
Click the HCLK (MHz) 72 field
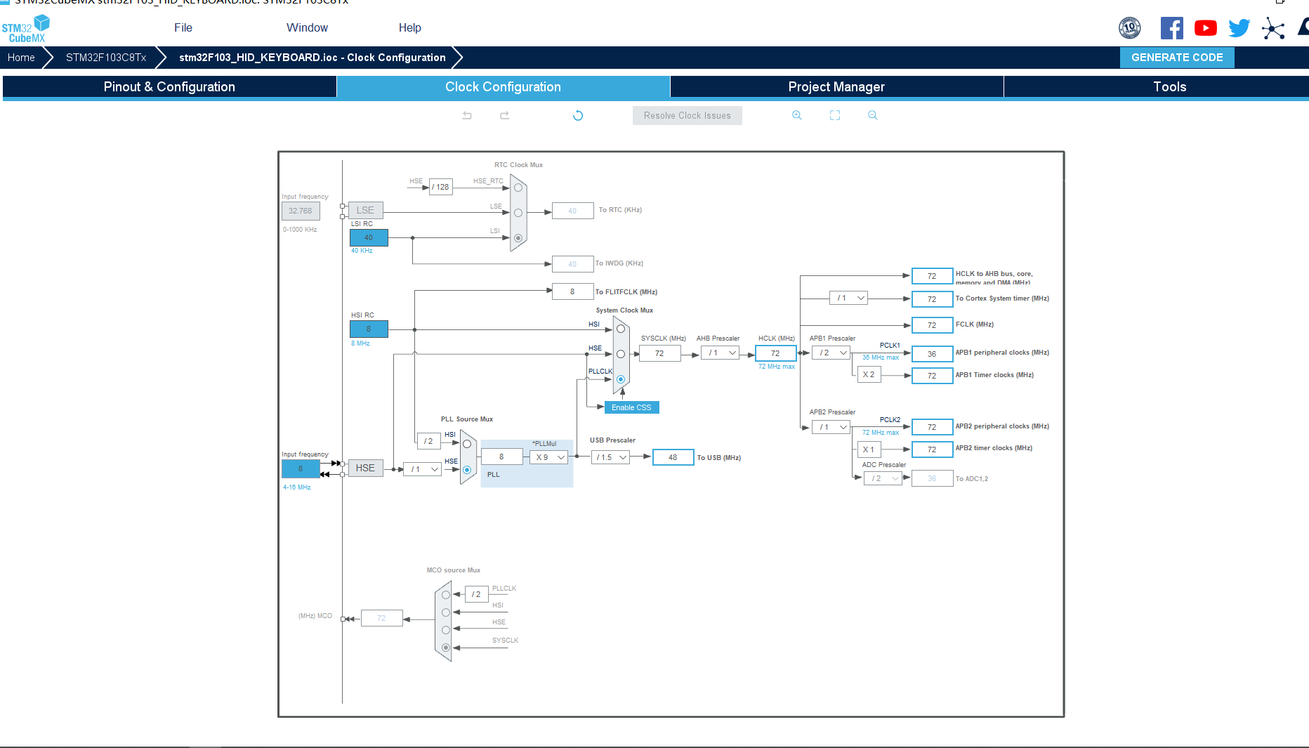click(775, 353)
